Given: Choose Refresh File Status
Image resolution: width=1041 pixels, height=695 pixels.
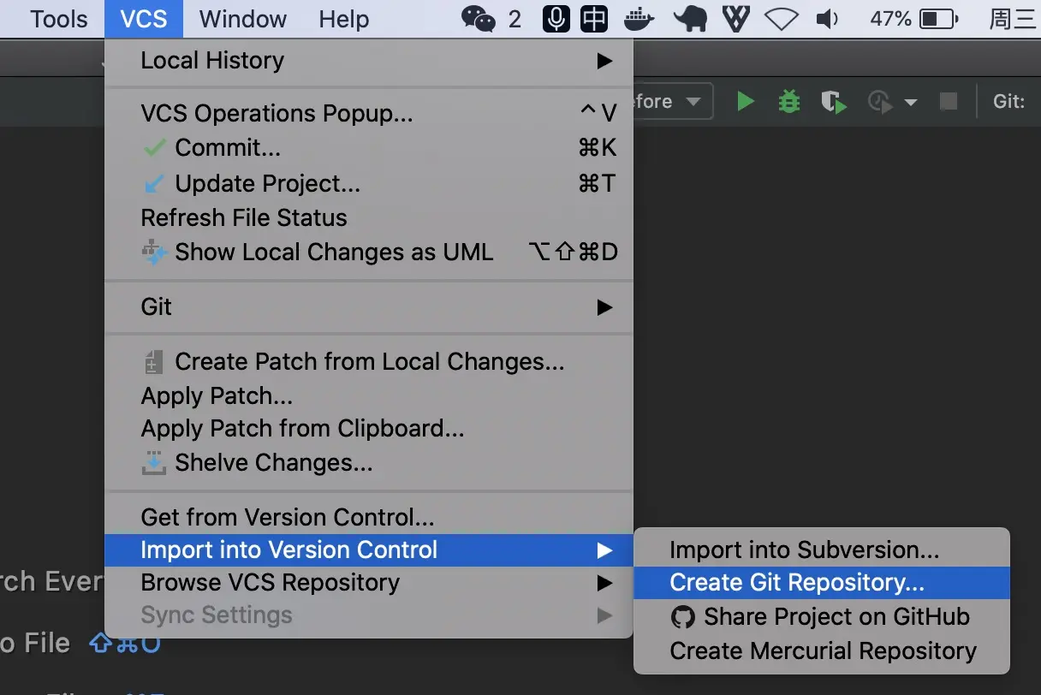Looking at the screenshot, I should pos(369,218).
